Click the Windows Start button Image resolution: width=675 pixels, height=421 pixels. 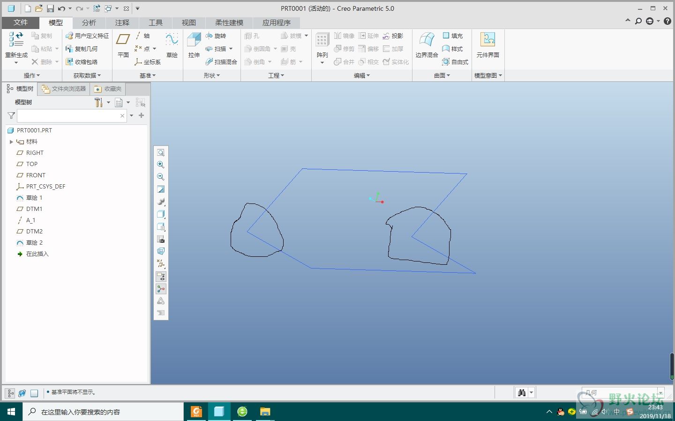click(11, 412)
